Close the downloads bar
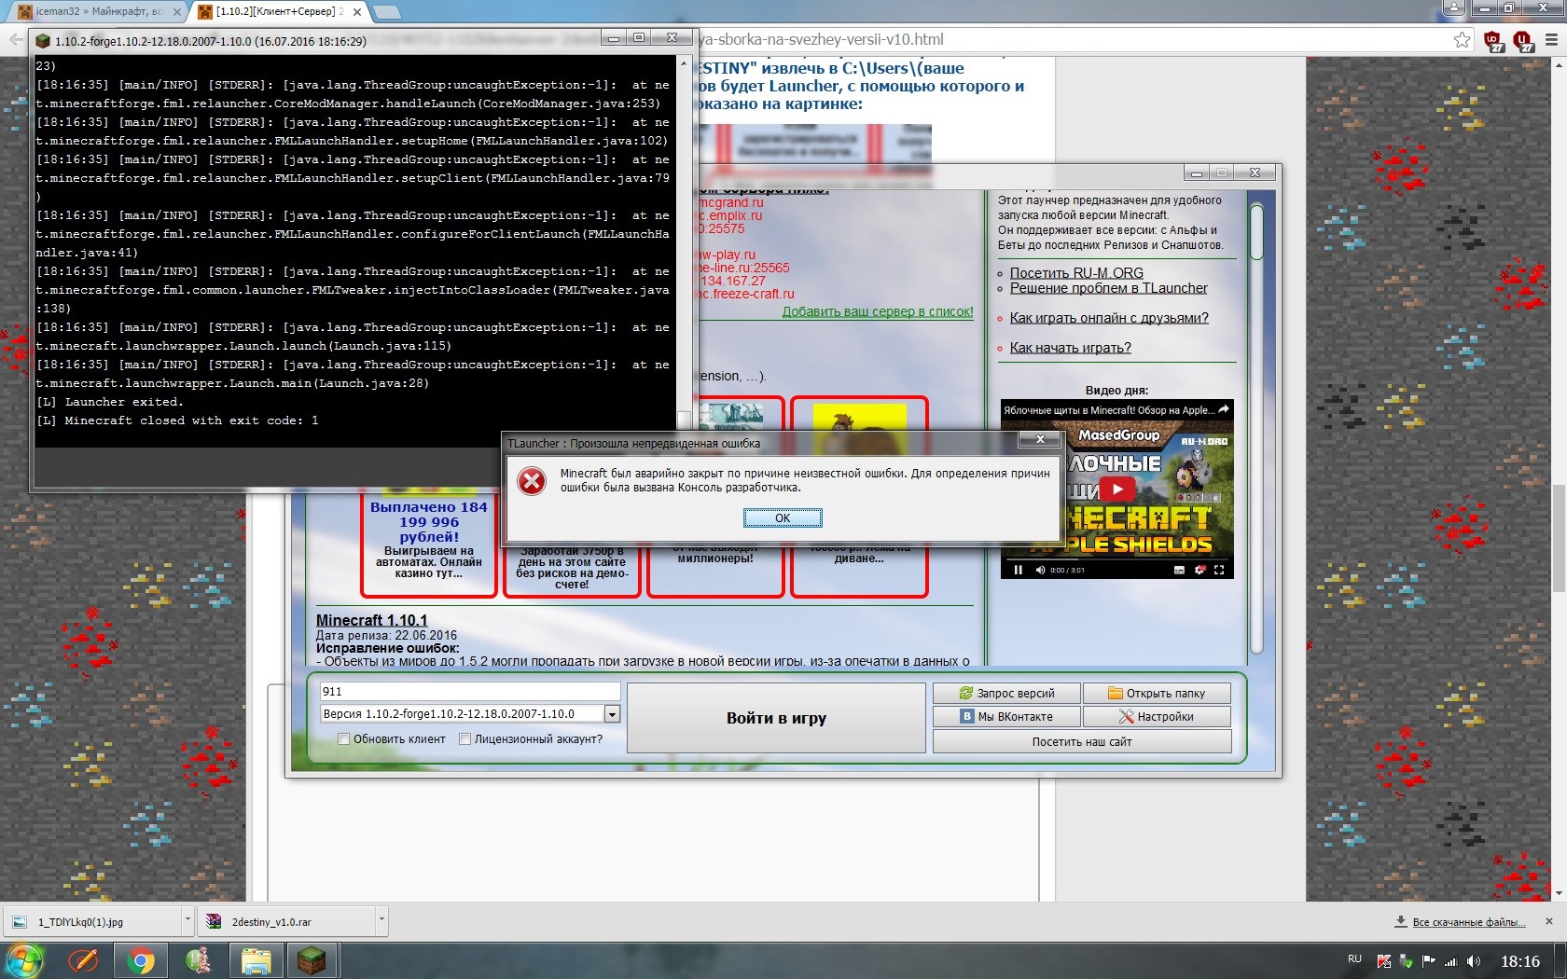The width and height of the screenshot is (1567, 979). pyautogui.click(x=1549, y=921)
